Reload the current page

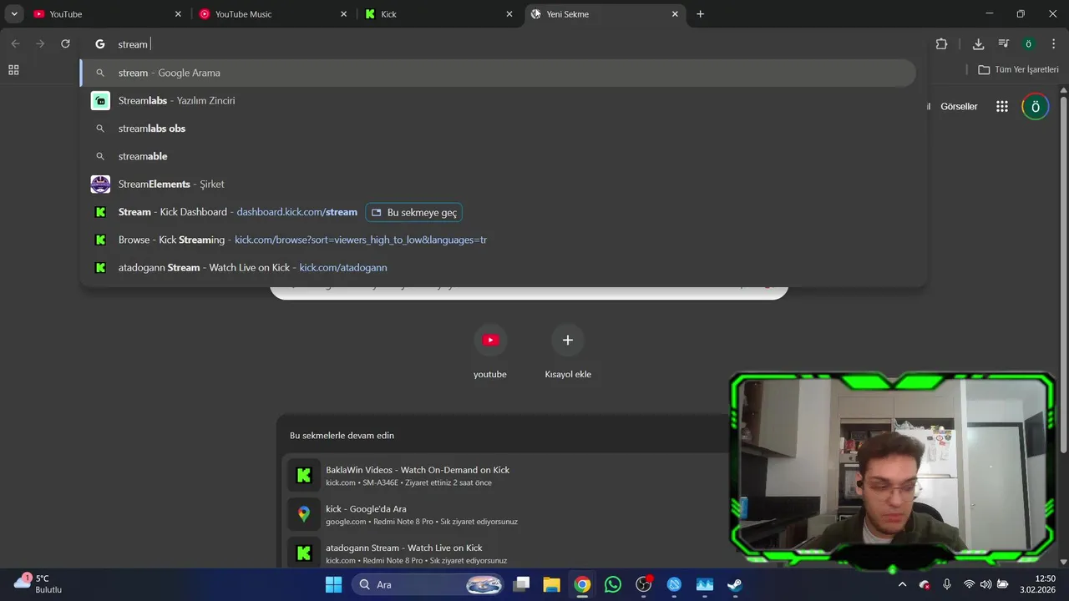tap(65, 44)
